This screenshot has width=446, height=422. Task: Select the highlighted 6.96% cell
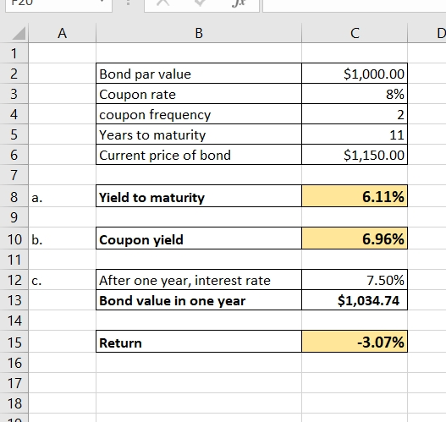pos(355,238)
